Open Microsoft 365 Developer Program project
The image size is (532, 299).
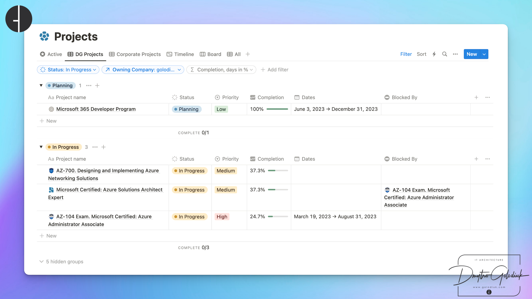tap(96, 109)
